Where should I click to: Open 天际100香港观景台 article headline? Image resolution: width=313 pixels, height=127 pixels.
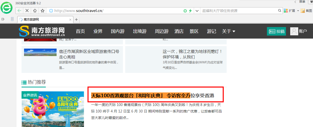click(152, 96)
